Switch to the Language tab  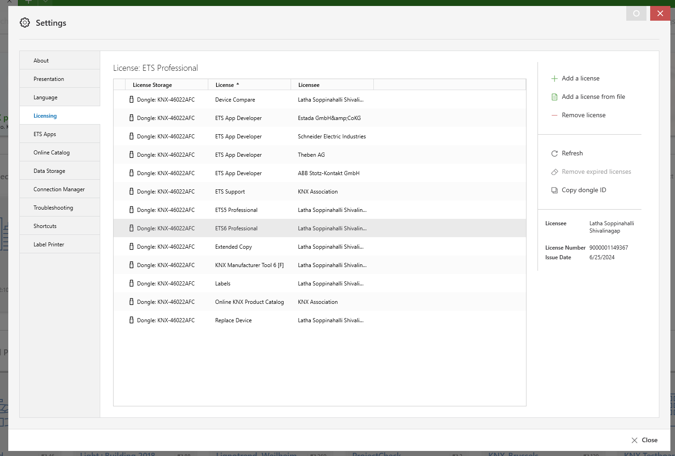(x=60, y=97)
